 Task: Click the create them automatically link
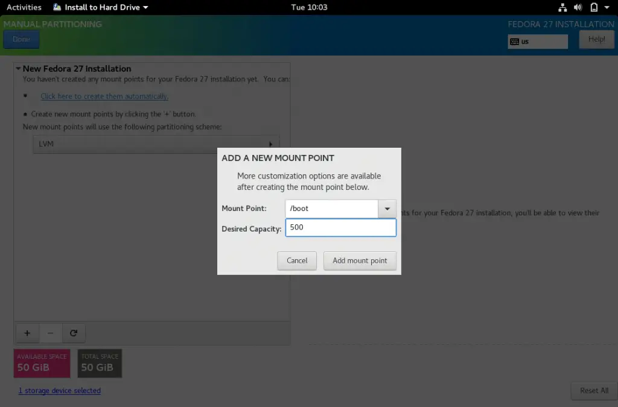(104, 96)
